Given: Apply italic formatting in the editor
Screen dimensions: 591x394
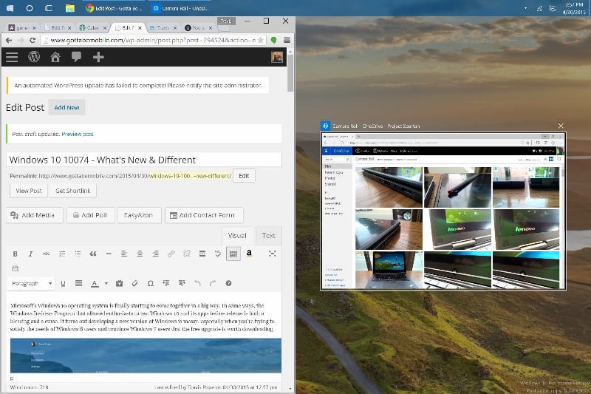Looking at the screenshot, I should point(30,254).
